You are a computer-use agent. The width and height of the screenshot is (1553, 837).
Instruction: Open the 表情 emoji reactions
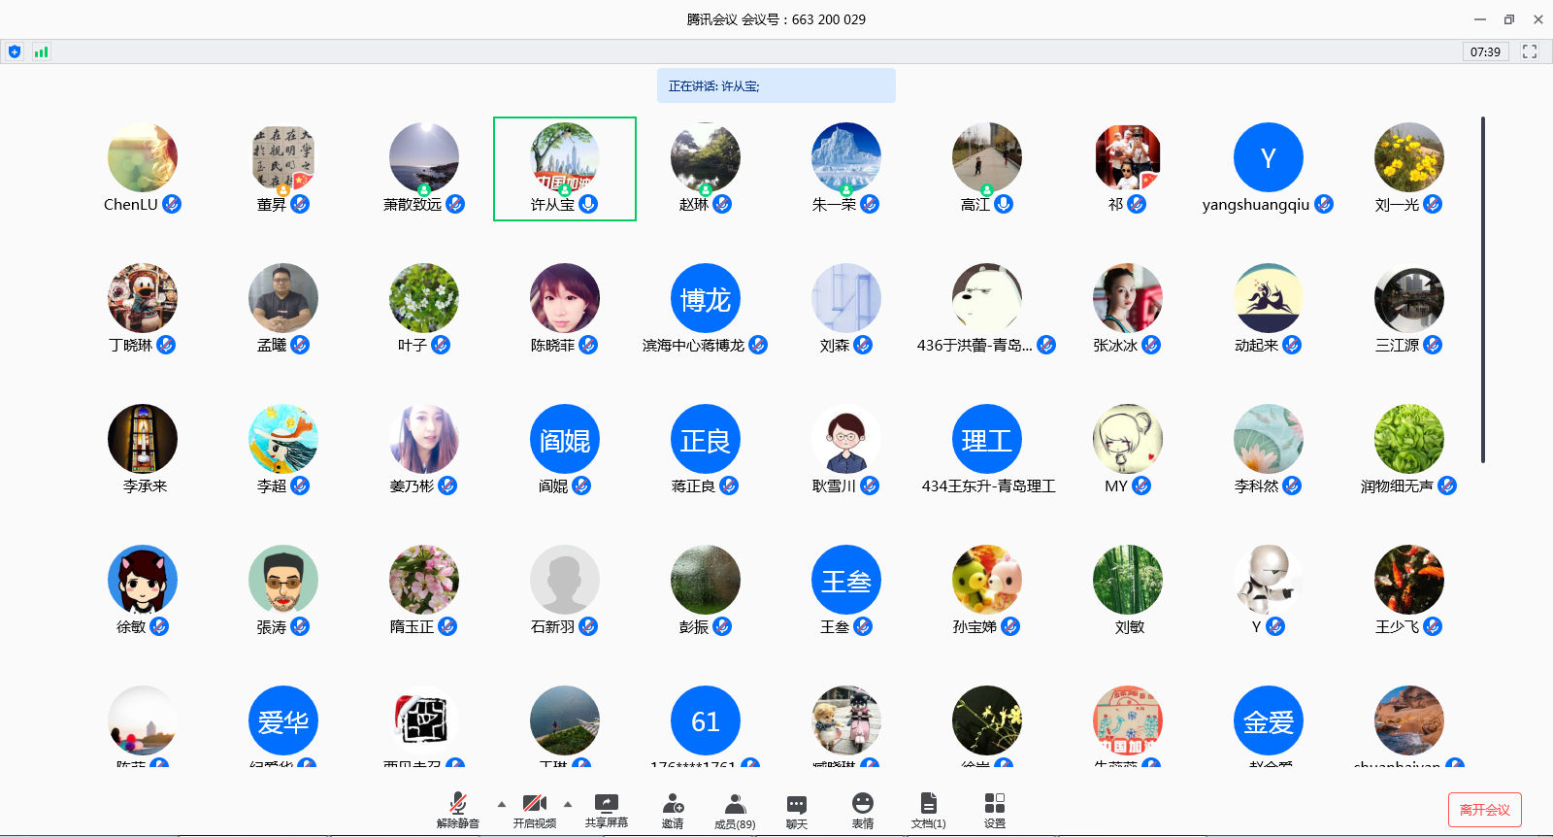point(862,809)
